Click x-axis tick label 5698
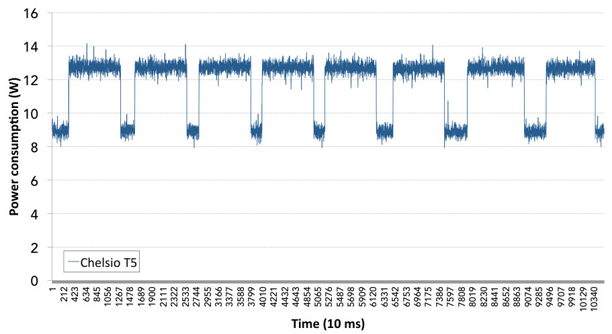 click(351, 296)
